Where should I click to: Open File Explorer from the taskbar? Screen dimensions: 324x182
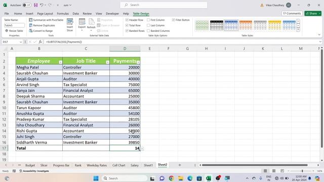click(181, 178)
